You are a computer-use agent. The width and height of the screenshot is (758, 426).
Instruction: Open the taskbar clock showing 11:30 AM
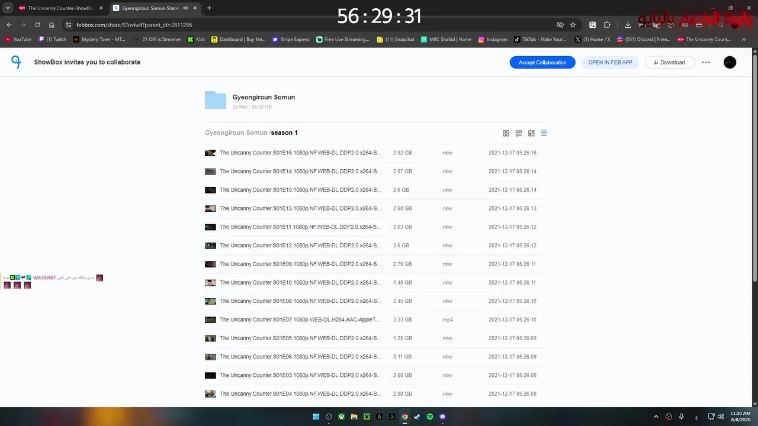point(740,417)
